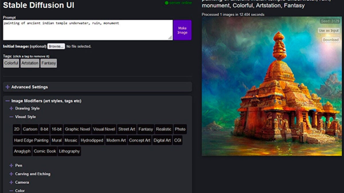The image size is (344, 193).
Task: Expand the Drawing Style category
Action: click(27, 108)
